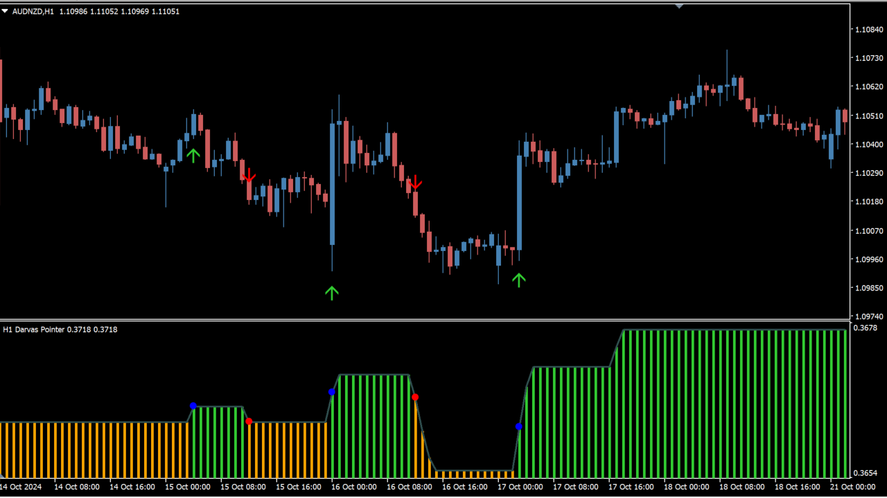This screenshot has width=887, height=498.
Task: Click the 21 Oct 00:00 time label
Action: (853, 487)
